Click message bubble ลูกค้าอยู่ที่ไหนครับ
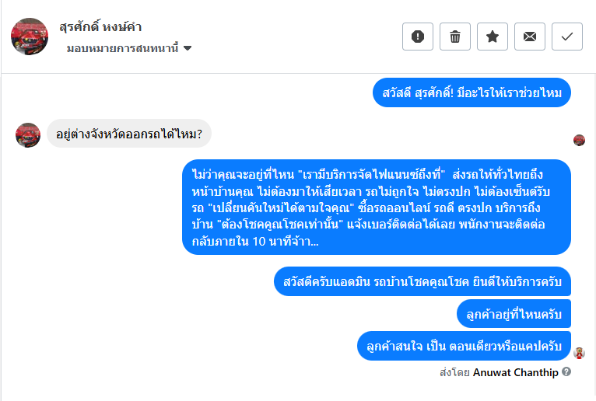Screen dimensions: 596x401 click(514, 314)
